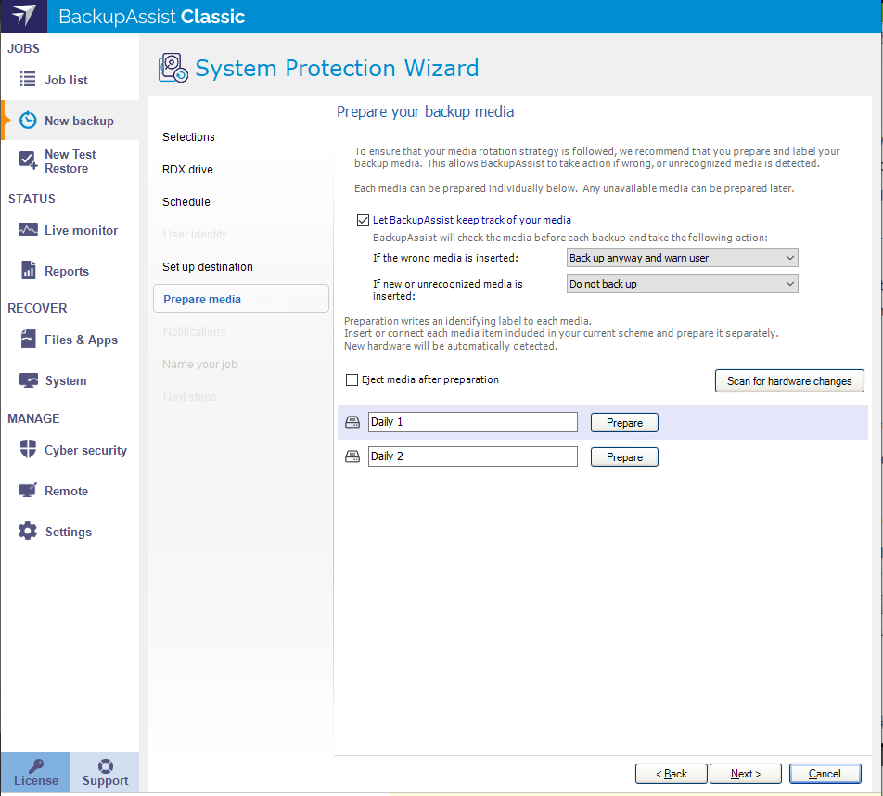The width and height of the screenshot is (883, 796).
Task: Open Cyber security shield icon
Action: pyautogui.click(x=28, y=450)
